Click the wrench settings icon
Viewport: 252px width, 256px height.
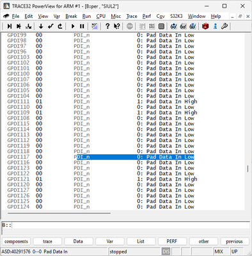coord(224,26)
